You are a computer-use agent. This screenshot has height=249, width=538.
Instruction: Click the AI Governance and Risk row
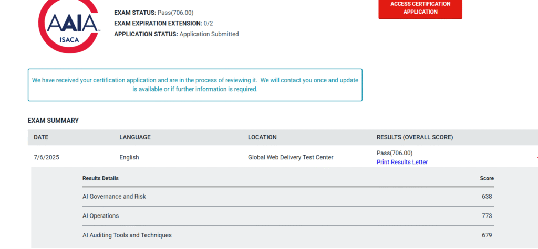tap(288, 197)
